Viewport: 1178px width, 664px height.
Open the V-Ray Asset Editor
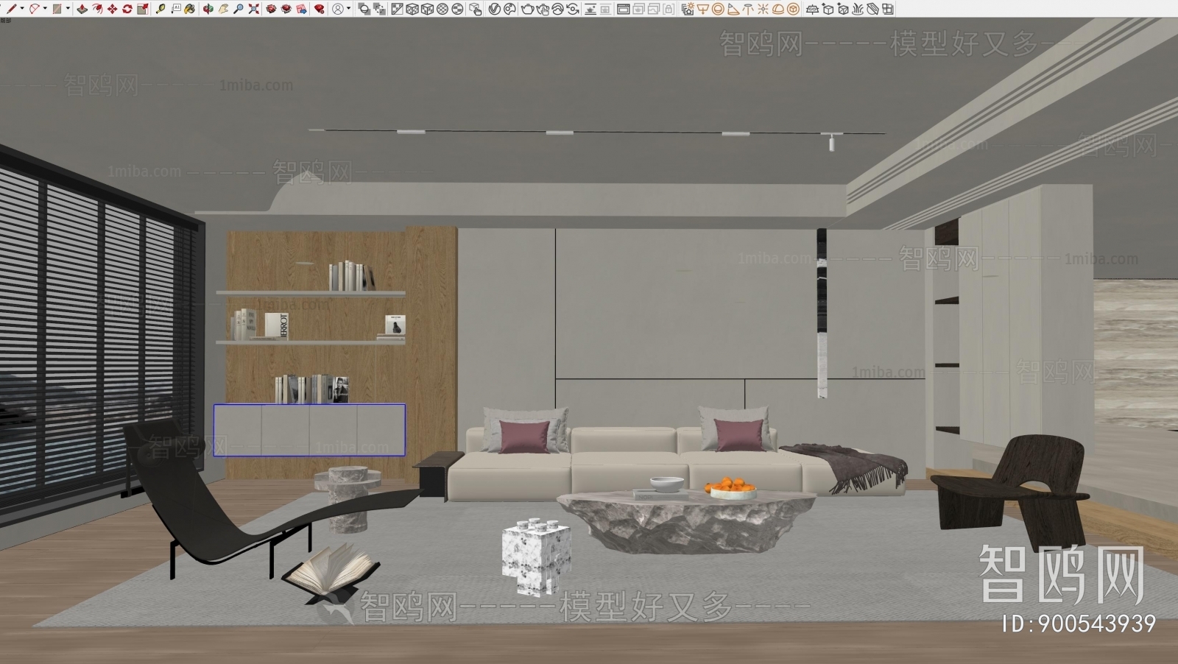[x=494, y=9]
